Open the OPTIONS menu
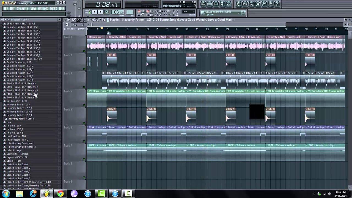Image resolution: width=352 pixels, height=198 pixels. pyautogui.click(x=43, y=9)
